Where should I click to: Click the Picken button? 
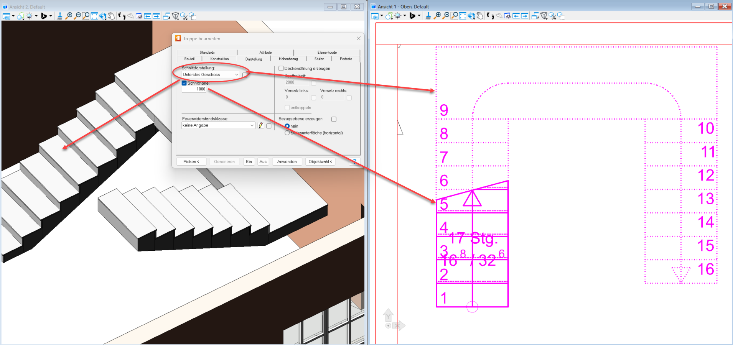coord(191,162)
